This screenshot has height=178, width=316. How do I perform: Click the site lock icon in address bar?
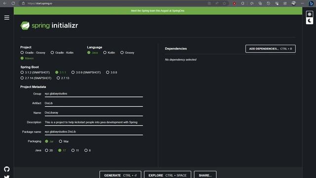(x=23, y=3)
